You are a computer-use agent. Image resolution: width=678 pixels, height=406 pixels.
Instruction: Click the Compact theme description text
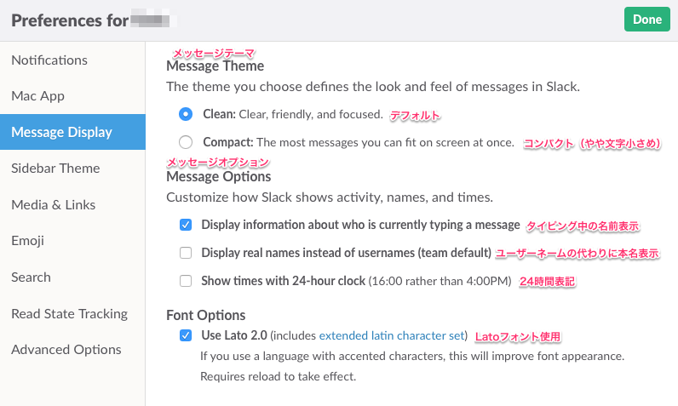point(385,142)
